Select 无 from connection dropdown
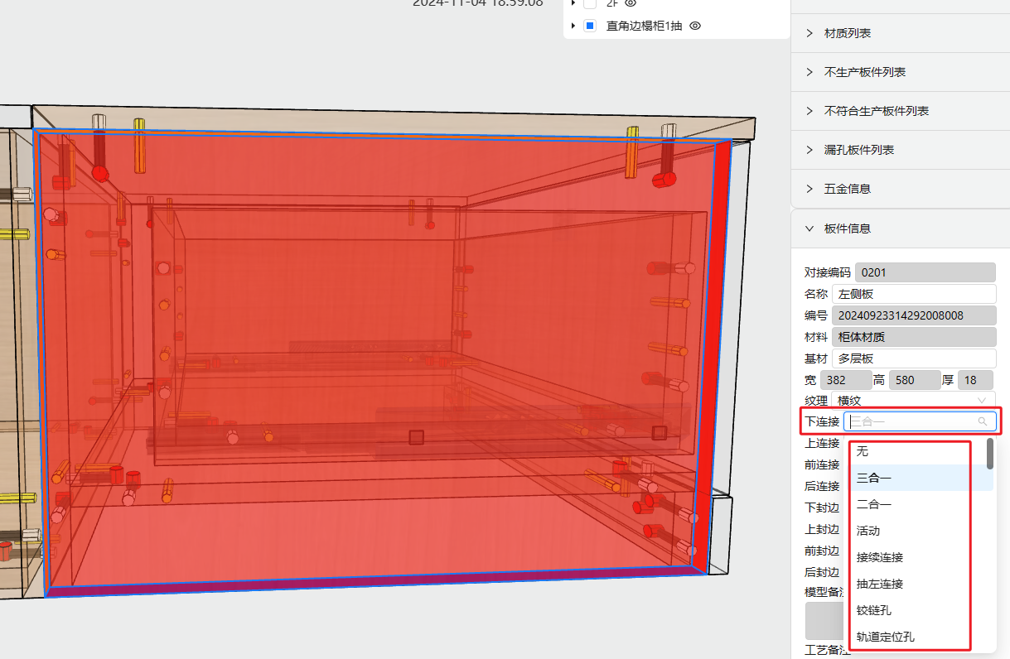Screen dimensions: 1010x659 point(863,451)
